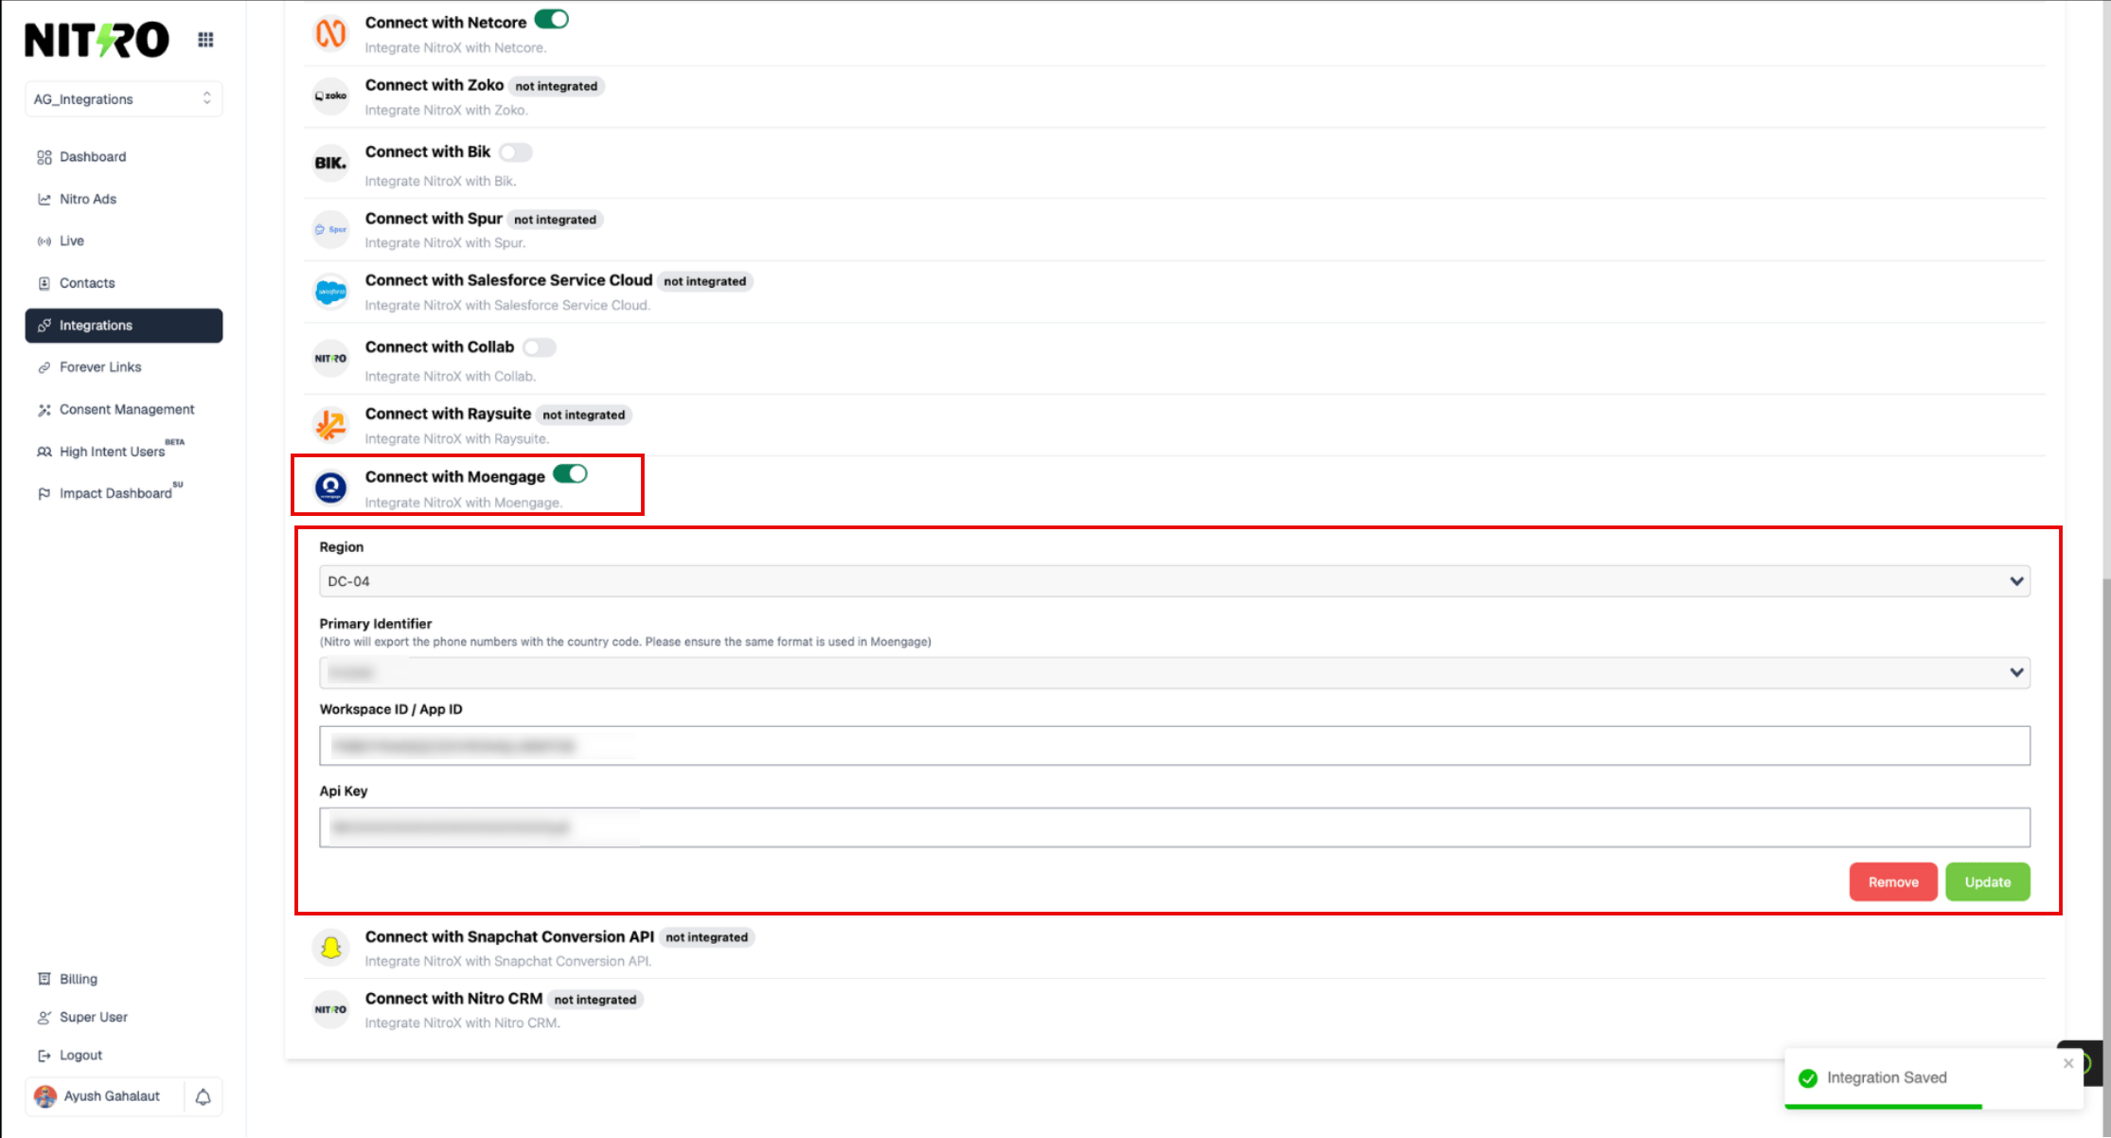Click the green Update button
This screenshot has height=1138, width=2111.
pos(1988,881)
